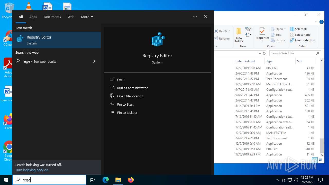Open Task View from taskbar
This screenshot has height=185, width=329.
pyautogui.click(x=93, y=180)
